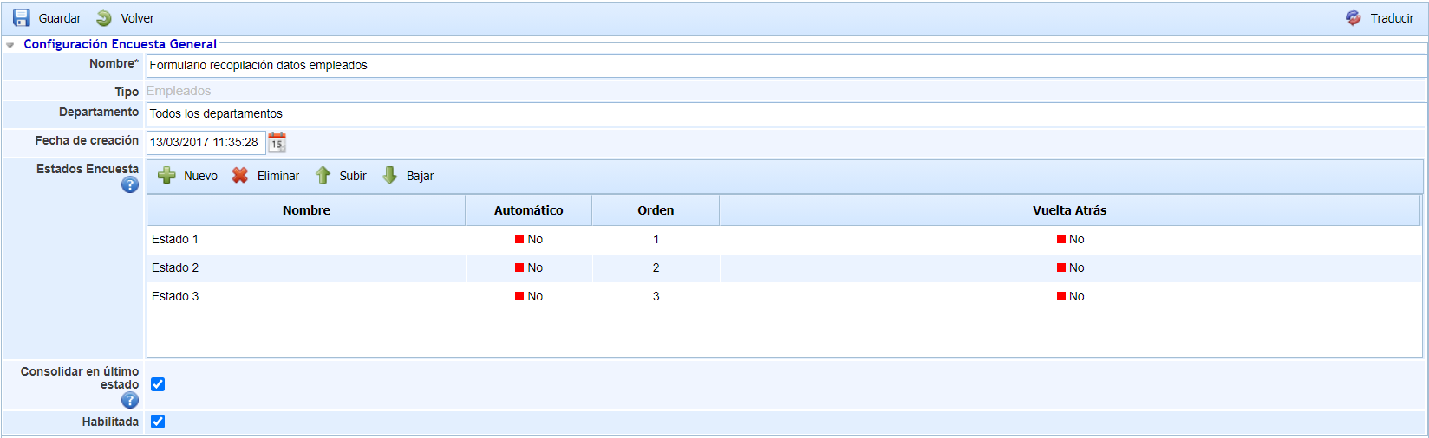Collapse the Configuración Encuesta General section

coord(10,45)
